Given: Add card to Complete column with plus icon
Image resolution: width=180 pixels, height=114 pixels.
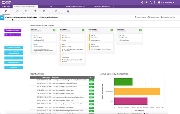Looking at the screenshot, I should pyautogui.click(x=140, y=30).
